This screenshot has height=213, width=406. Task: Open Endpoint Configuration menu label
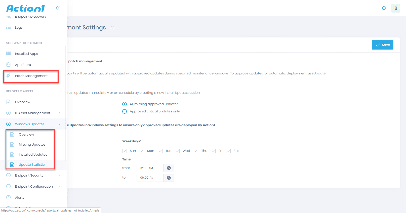(x=34, y=187)
